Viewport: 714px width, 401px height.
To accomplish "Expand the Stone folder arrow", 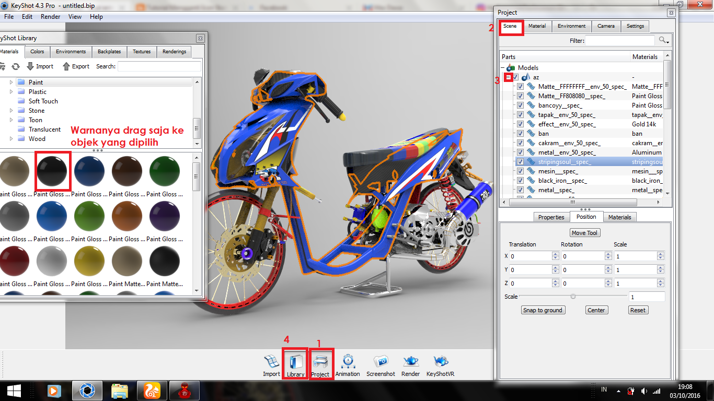I will tap(11, 111).
